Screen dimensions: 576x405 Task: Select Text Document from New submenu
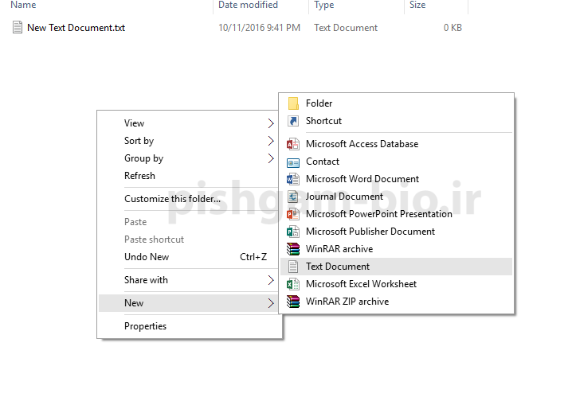point(338,267)
